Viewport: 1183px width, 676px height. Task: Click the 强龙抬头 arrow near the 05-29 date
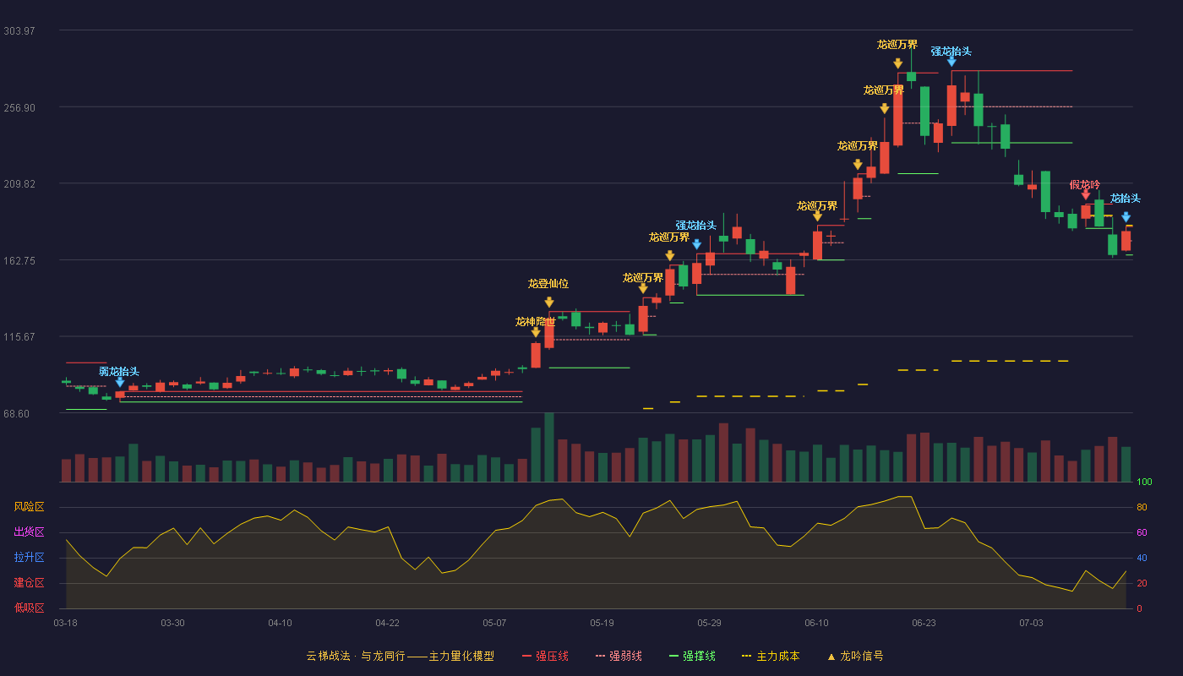(696, 244)
